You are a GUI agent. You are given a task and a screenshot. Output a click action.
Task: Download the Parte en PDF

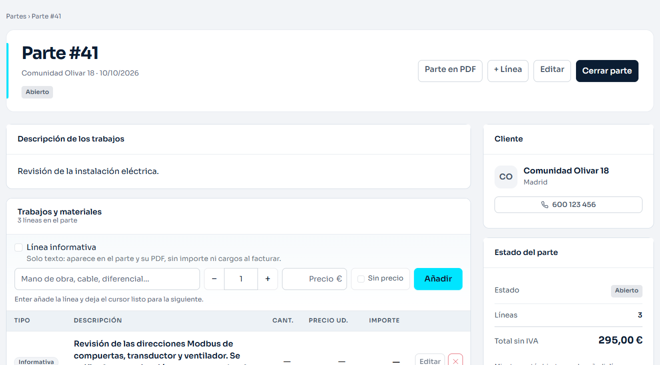(x=450, y=71)
